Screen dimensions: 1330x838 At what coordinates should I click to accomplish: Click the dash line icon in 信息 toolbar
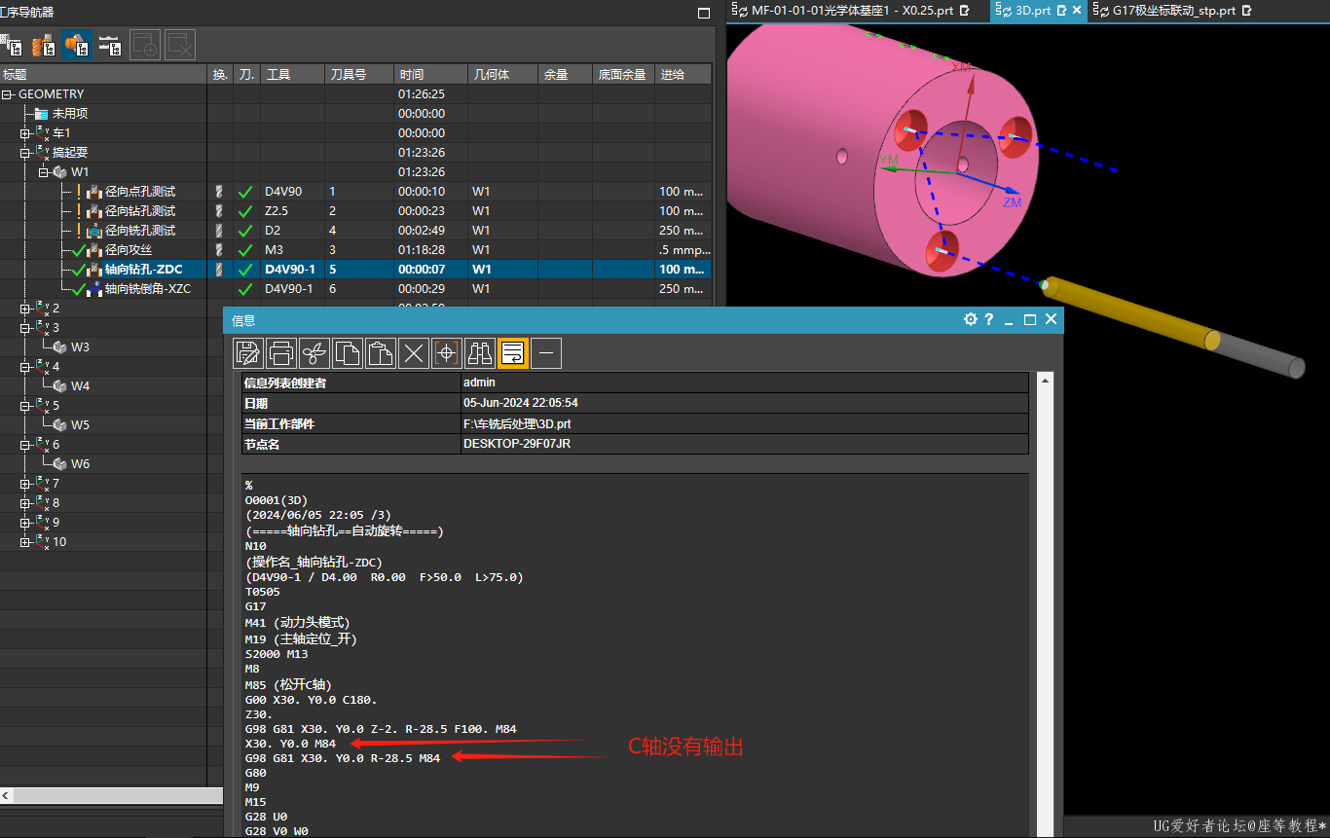[546, 352]
